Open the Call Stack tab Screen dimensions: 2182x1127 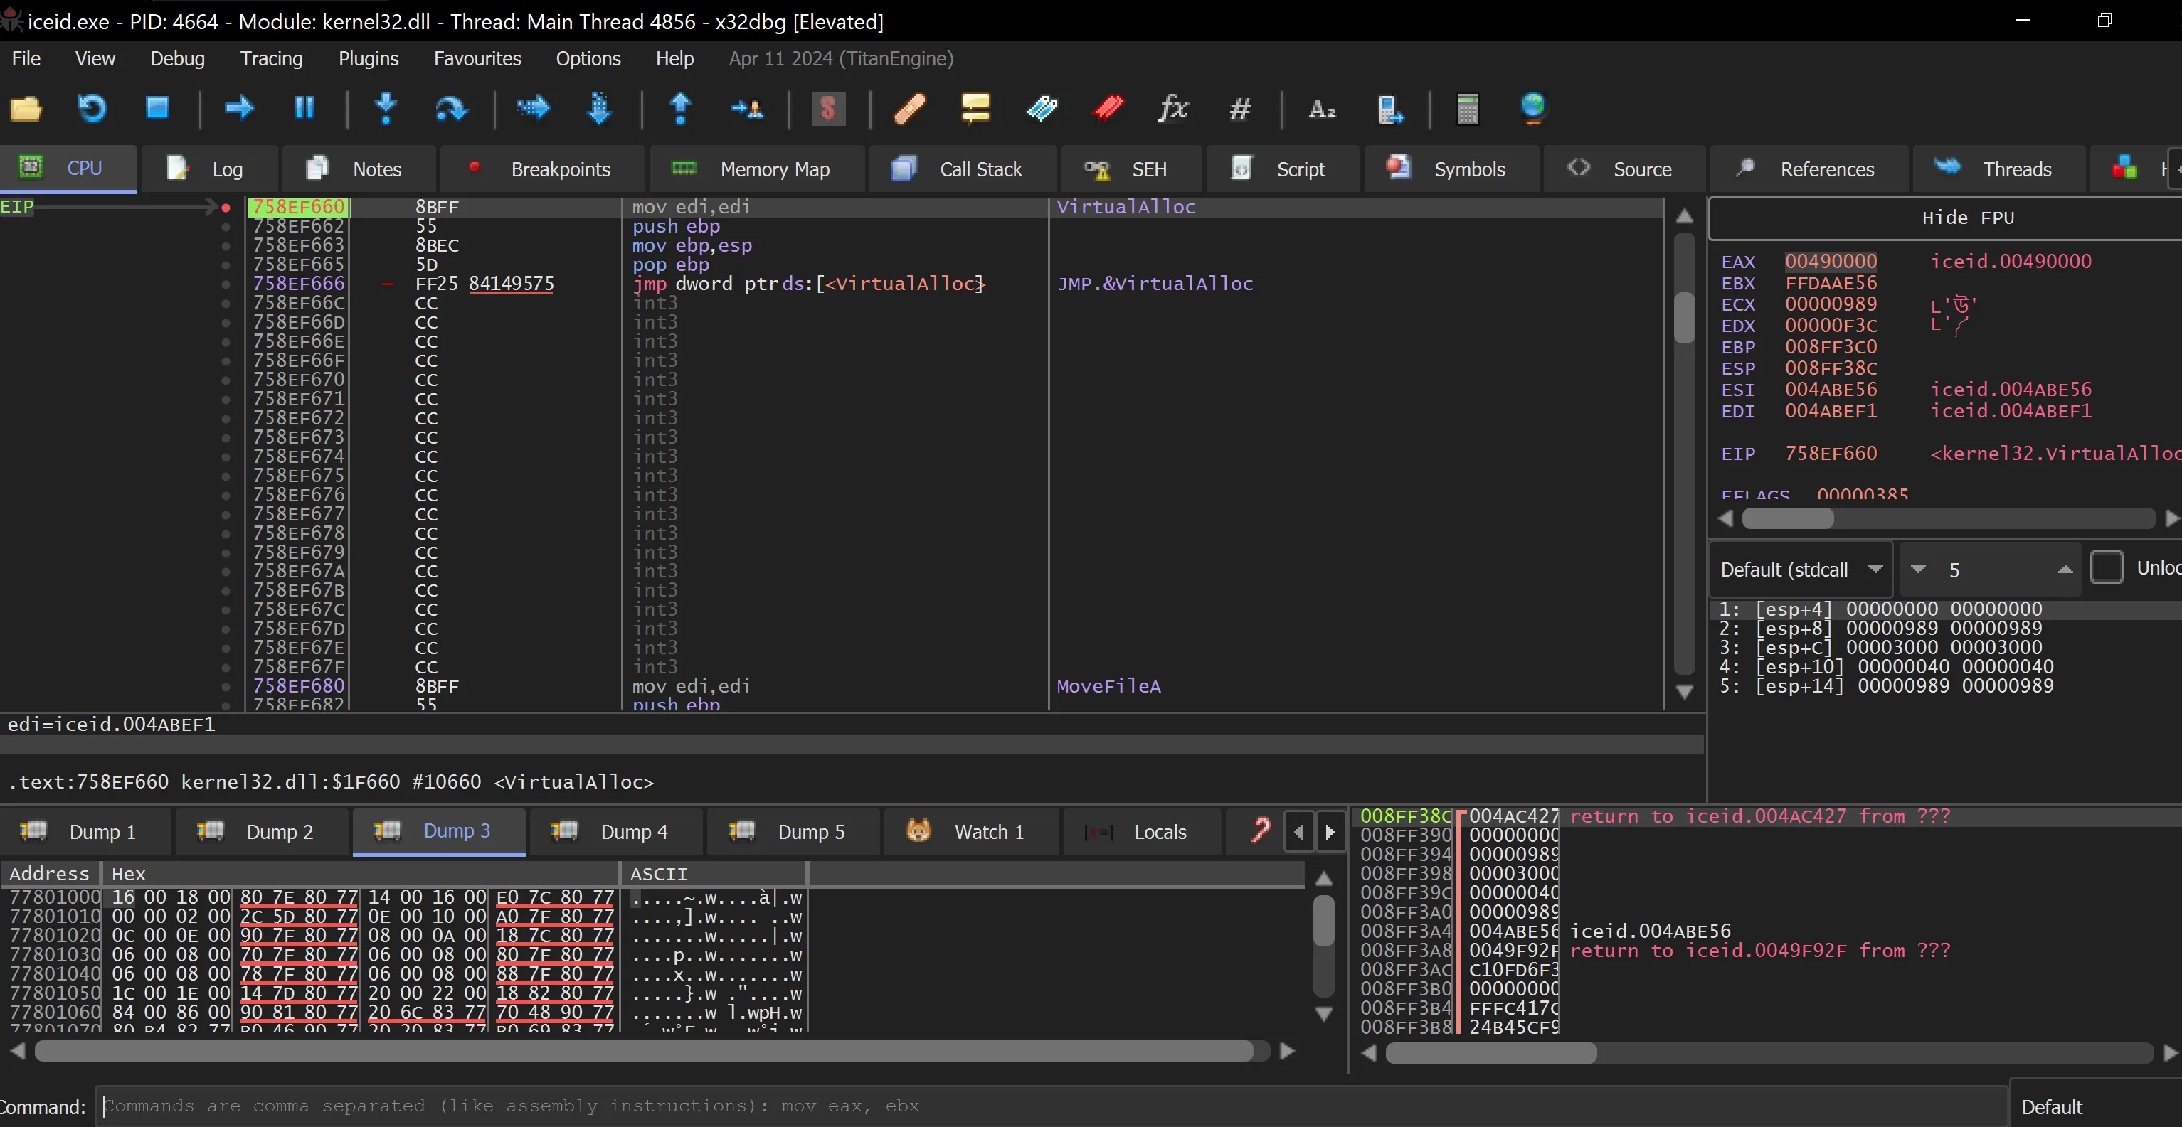tap(963, 169)
